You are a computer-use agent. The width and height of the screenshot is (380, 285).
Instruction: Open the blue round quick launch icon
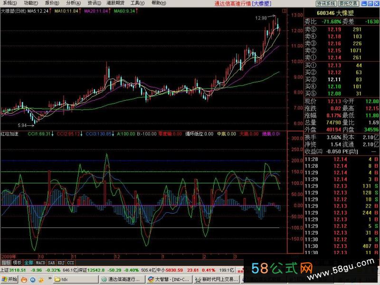coord(33,280)
